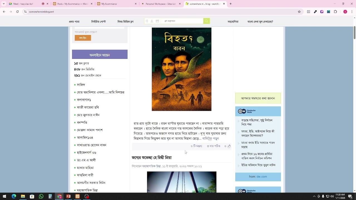Click the পাসওয়ার্ড ভুলে গেছেন link
The height and width of the screenshot is (200, 356).
click(86, 32)
